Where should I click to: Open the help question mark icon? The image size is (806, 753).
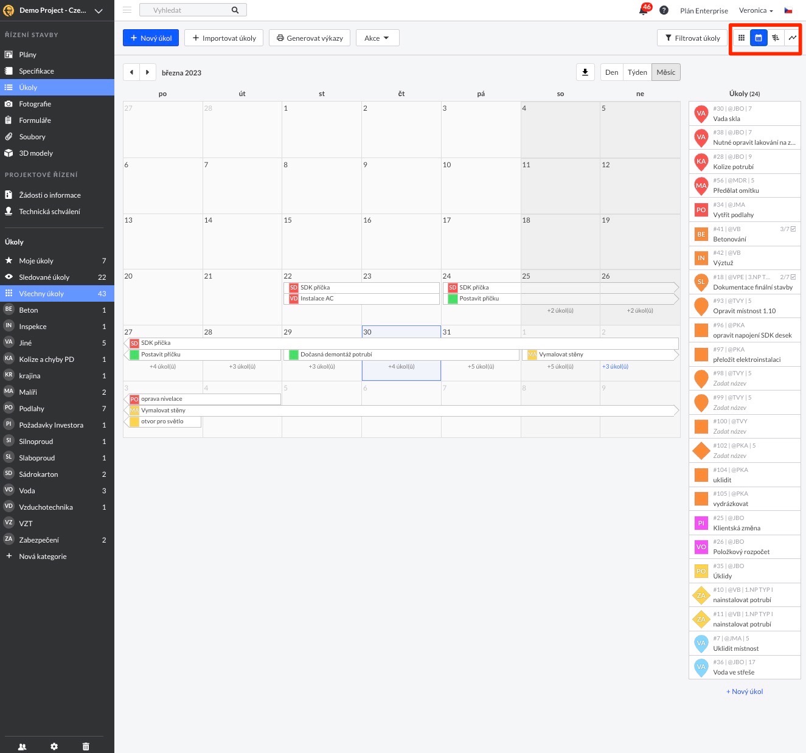pyautogui.click(x=664, y=10)
